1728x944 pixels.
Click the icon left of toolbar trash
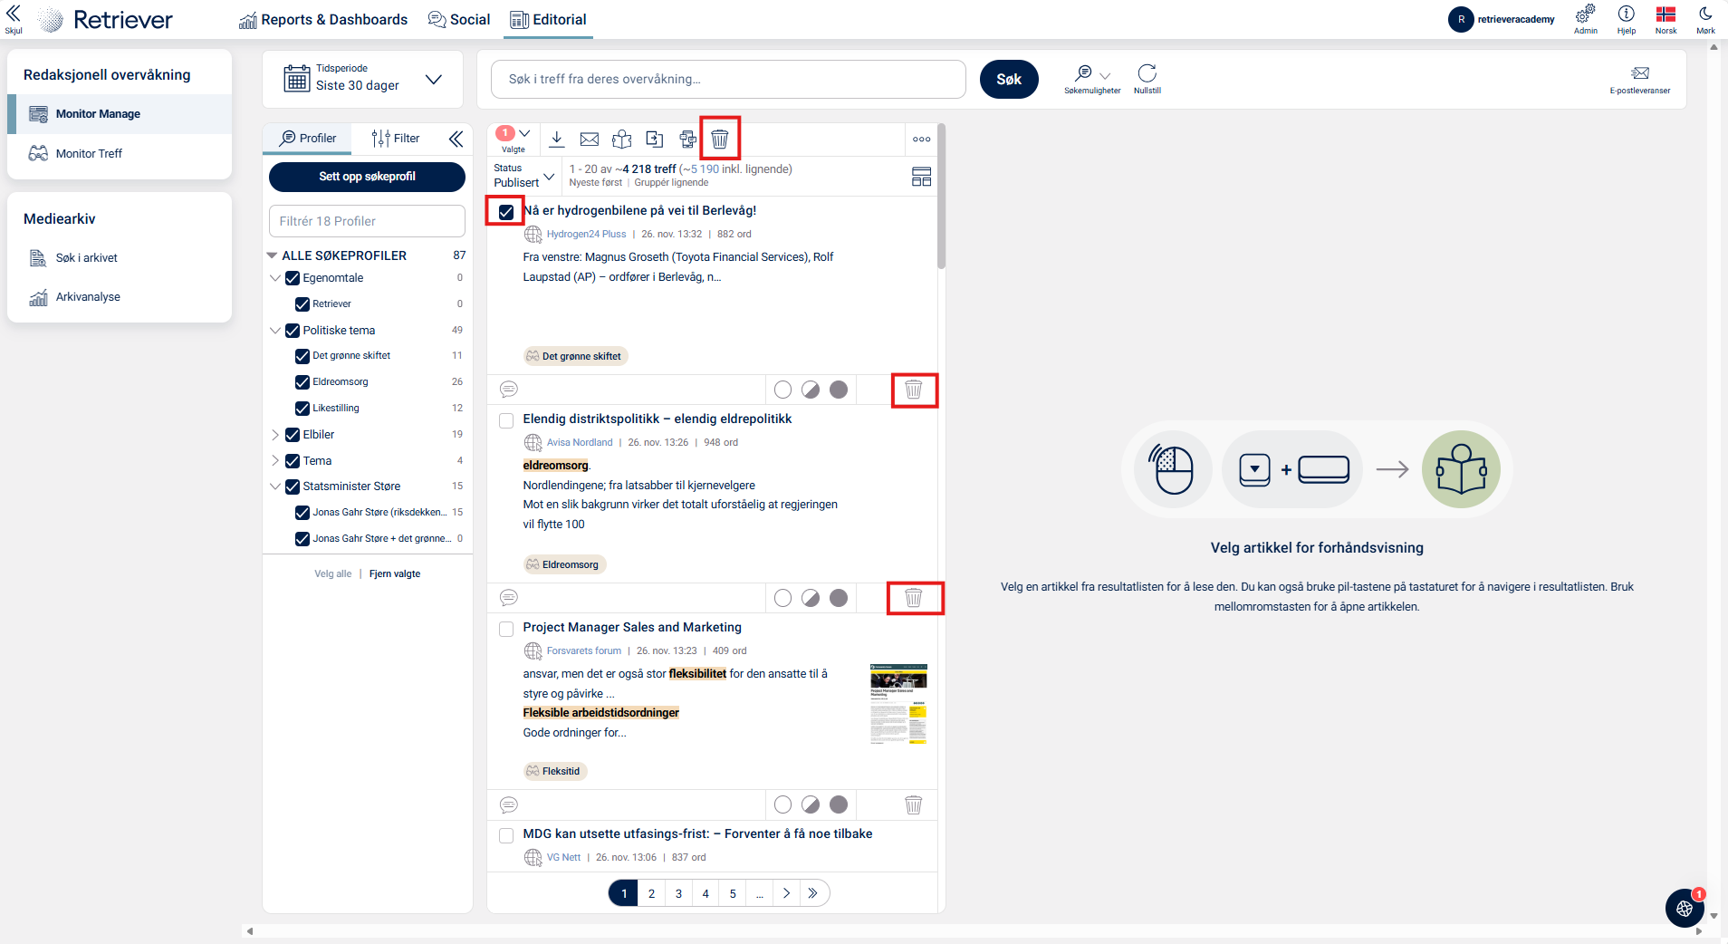pos(688,139)
